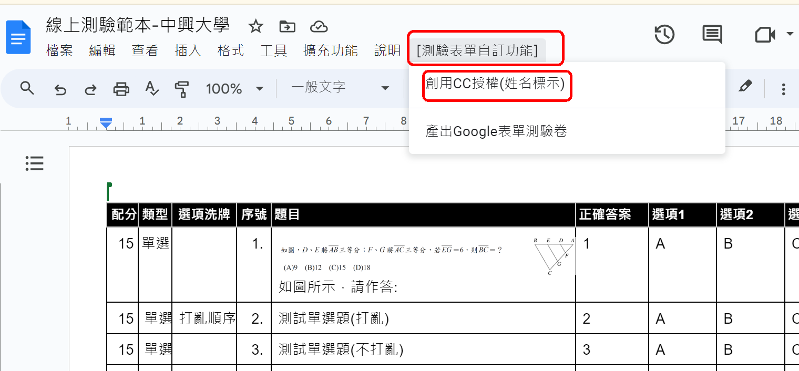
Task: Click the search magnifier in toolbar
Action: point(27,88)
